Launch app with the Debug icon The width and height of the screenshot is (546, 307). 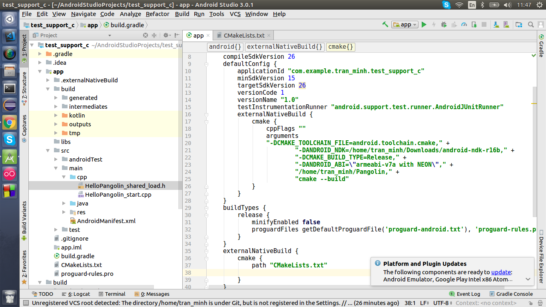[x=444, y=24]
